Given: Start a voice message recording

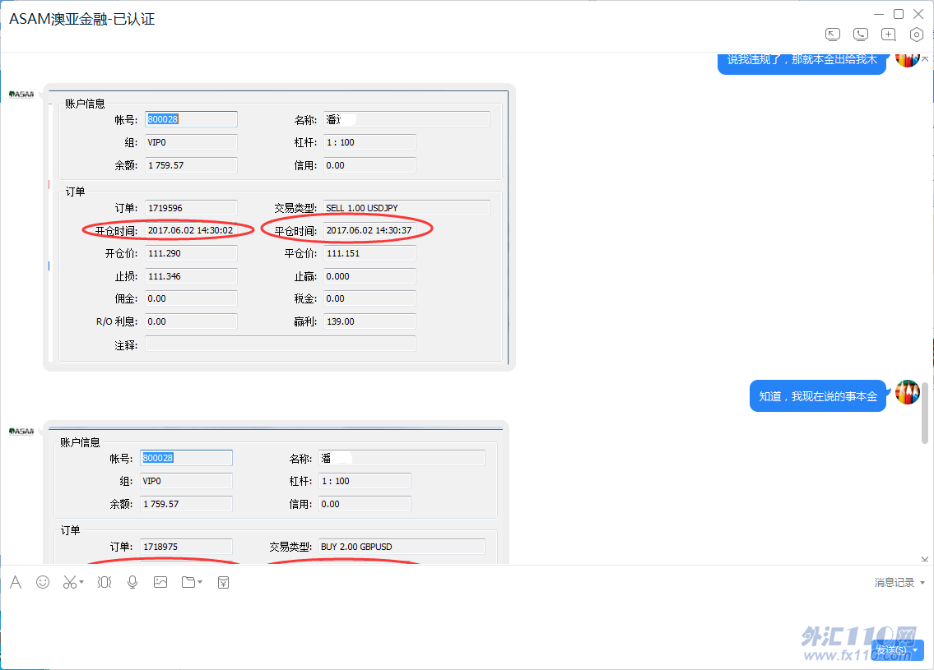Looking at the screenshot, I should [x=132, y=582].
